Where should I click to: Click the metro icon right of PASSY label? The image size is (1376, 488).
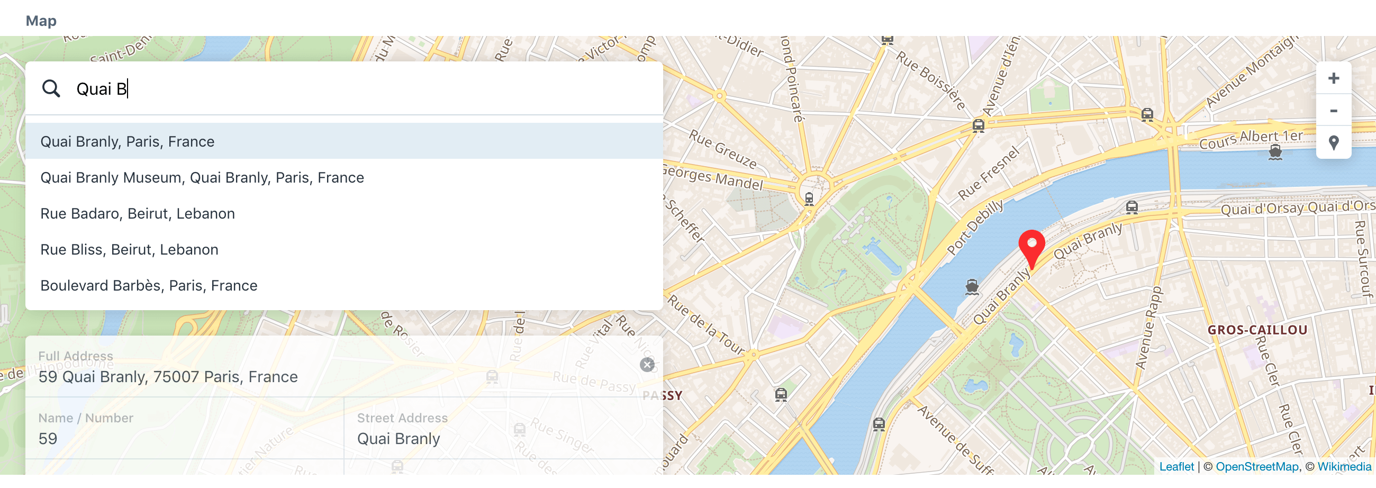[x=781, y=394]
